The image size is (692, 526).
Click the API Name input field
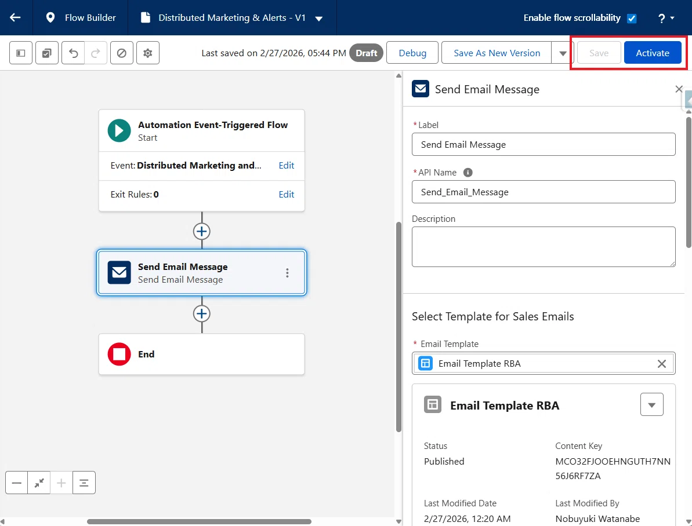(x=544, y=192)
